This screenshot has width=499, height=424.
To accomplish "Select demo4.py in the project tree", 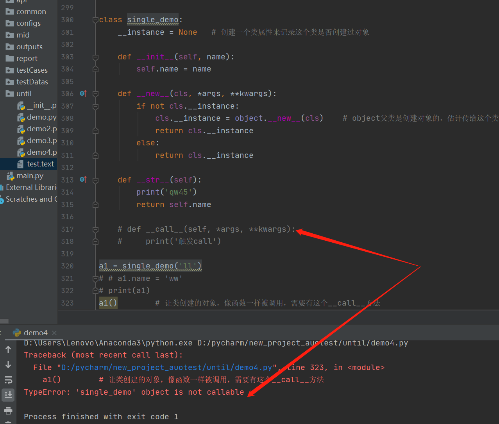I will 41,152.
